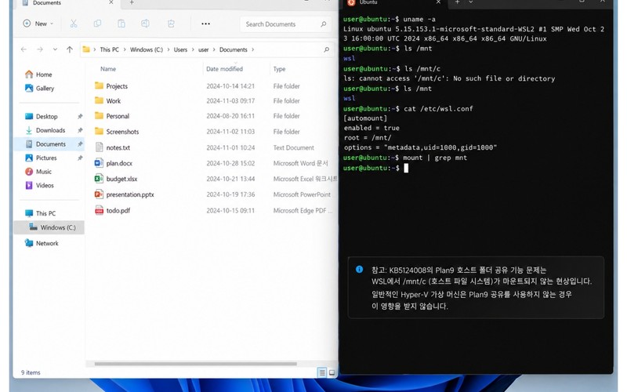627x392 pixels.
Task: Select Windows (C:) in address breadcrumb
Action: click(147, 49)
